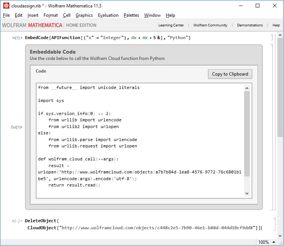
Task: Click the EmbedCode input expression
Action: pos(108,38)
